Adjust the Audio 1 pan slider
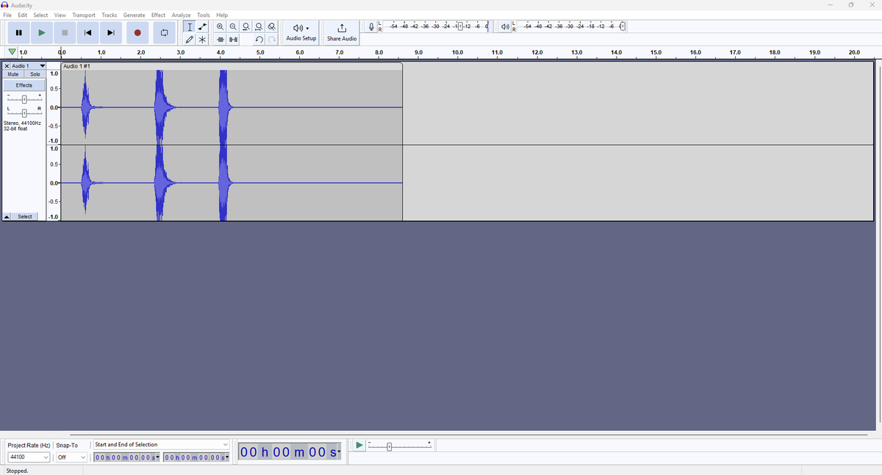Viewport: 882px width, 475px height. (24, 113)
